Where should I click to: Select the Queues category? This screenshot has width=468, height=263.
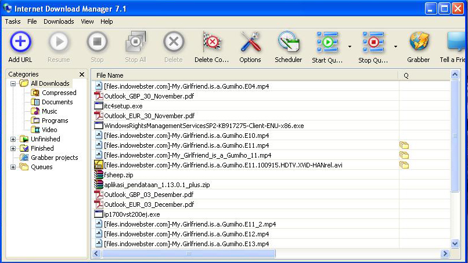pyautogui.click(x=42, y=167)
